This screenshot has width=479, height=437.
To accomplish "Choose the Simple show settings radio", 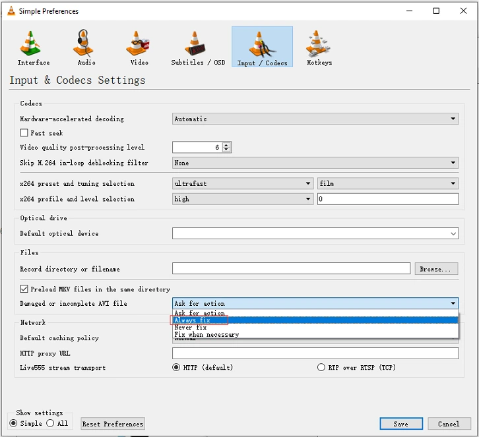I will point(13,423).
